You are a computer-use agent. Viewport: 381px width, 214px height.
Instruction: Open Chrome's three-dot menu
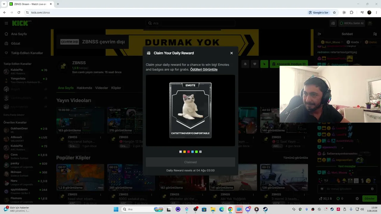pyautogui.click(x=377, y=12)
